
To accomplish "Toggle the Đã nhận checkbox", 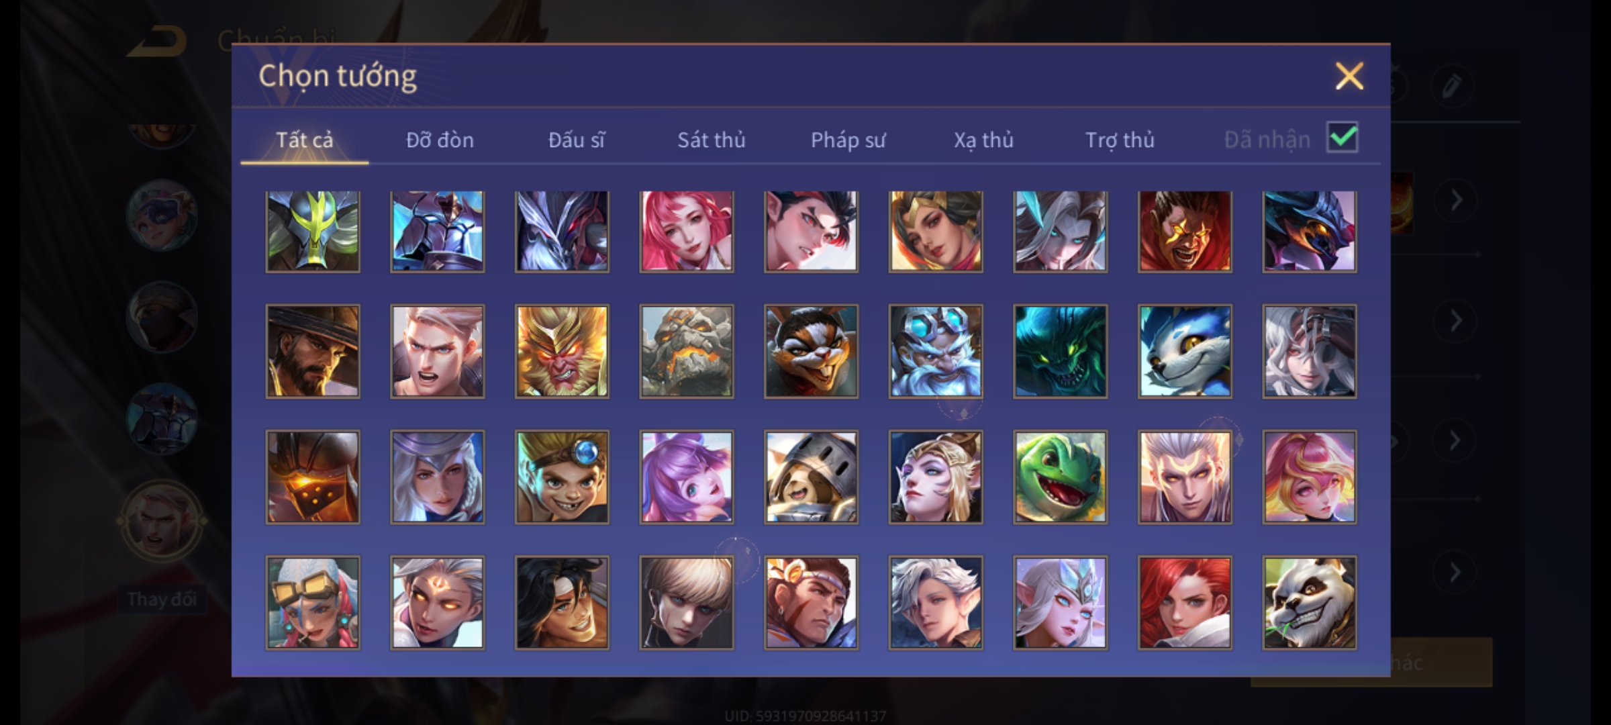I will (x=1342, y=138).
